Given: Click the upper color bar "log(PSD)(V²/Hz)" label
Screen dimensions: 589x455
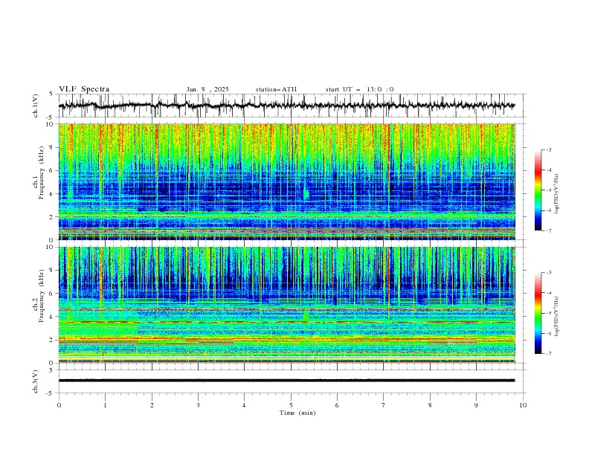Looking at the screenshot, I should (x=557, y=194).
